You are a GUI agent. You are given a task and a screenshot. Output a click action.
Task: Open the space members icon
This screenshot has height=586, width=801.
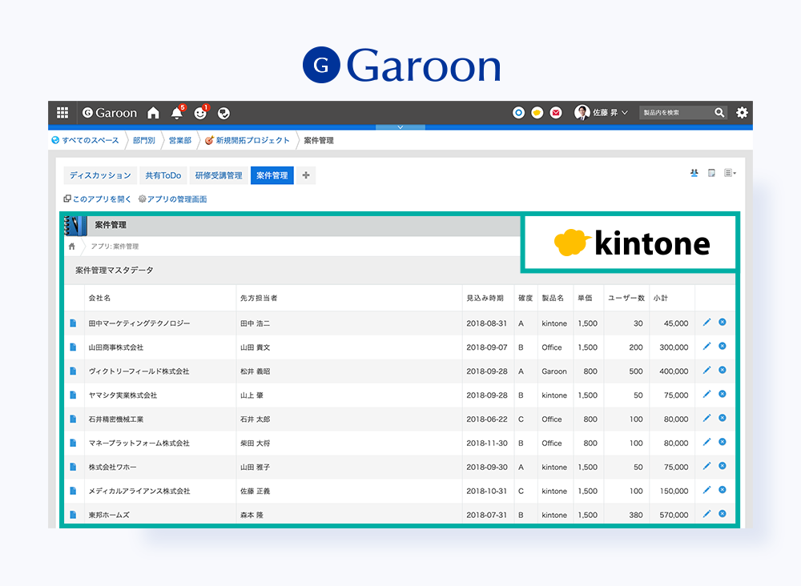694,173
